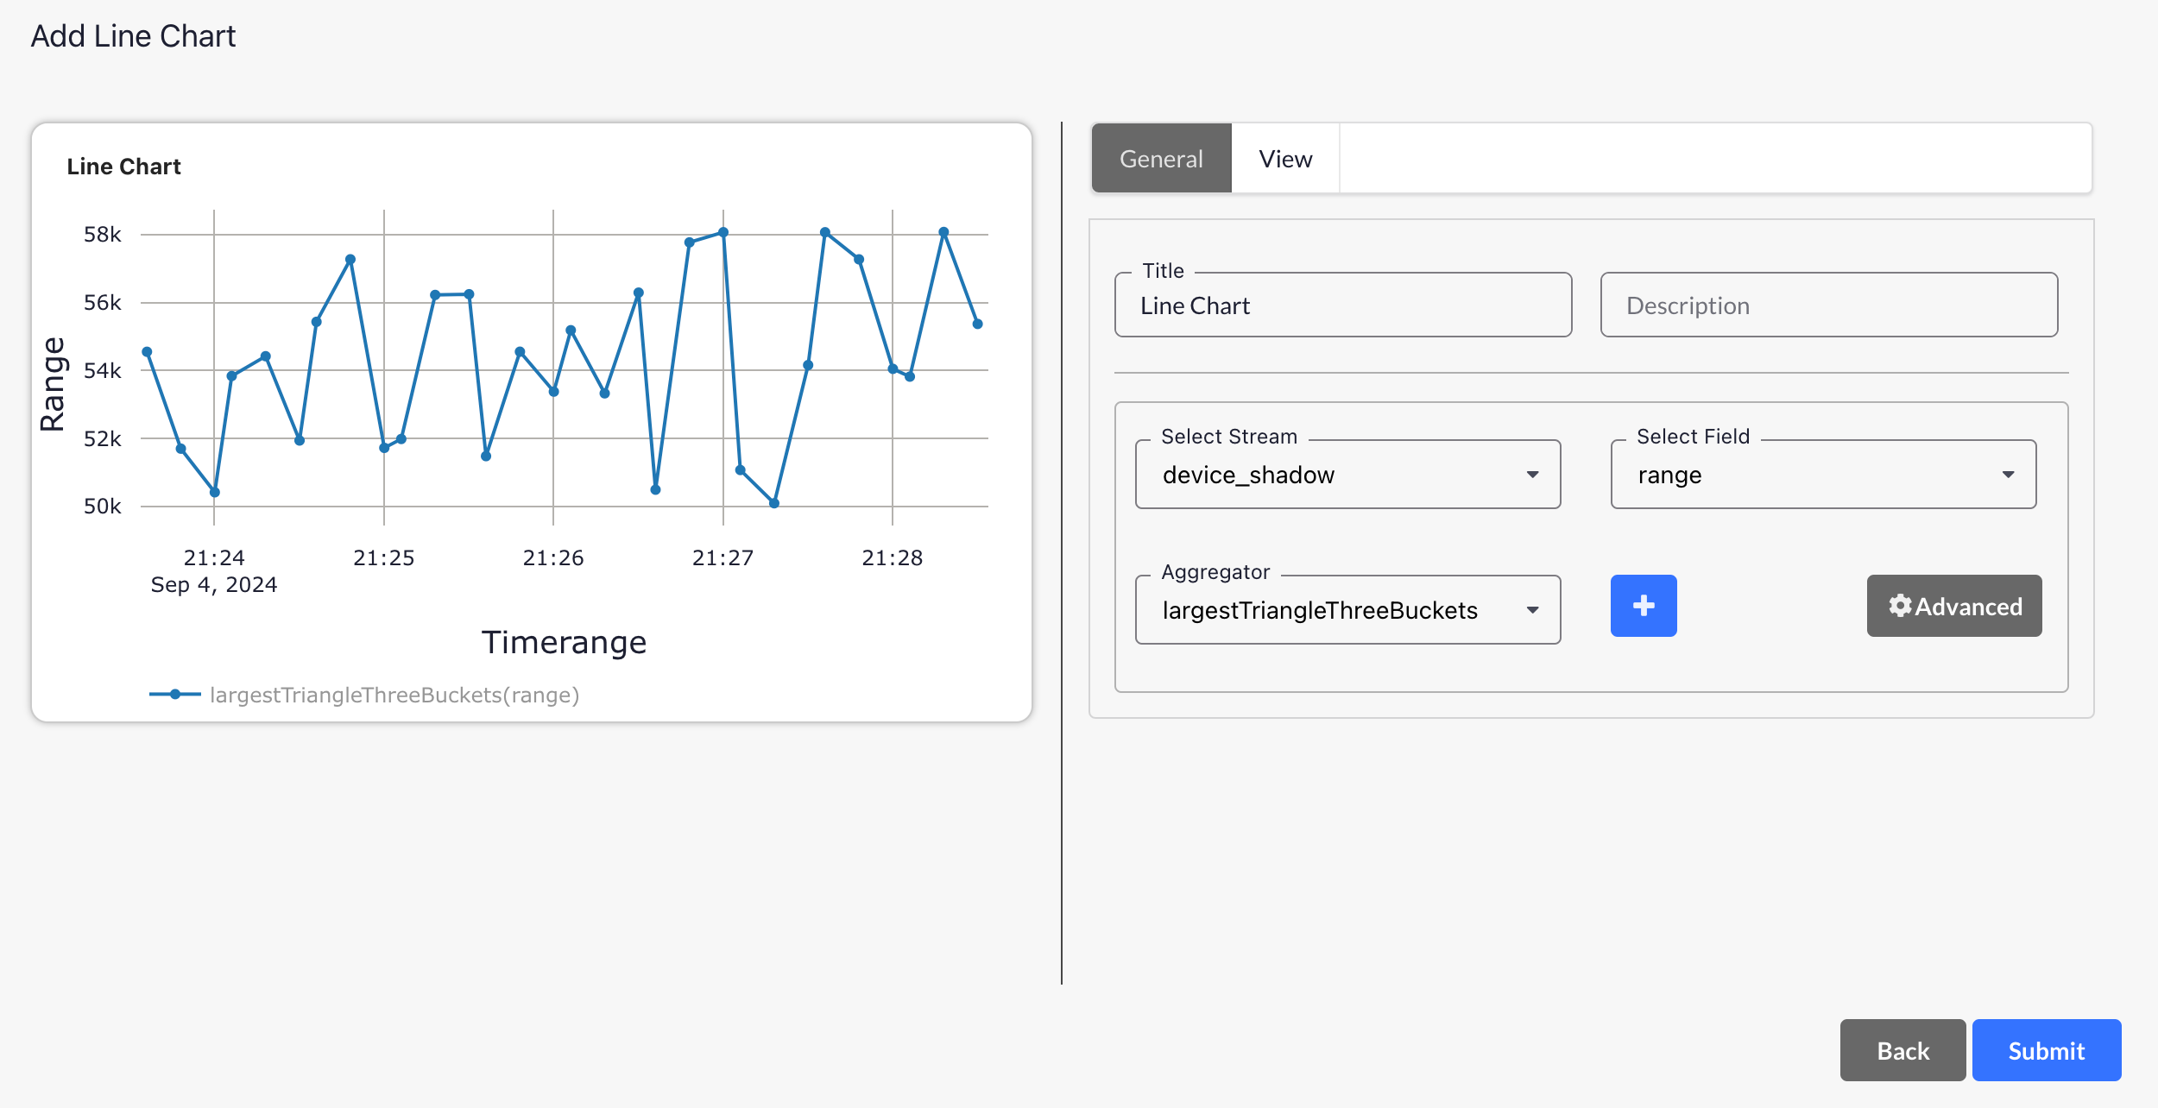Click the 21:26 x-axis tick label
This screenshot has width=2158, height=1108.
[x=553, y=557]
